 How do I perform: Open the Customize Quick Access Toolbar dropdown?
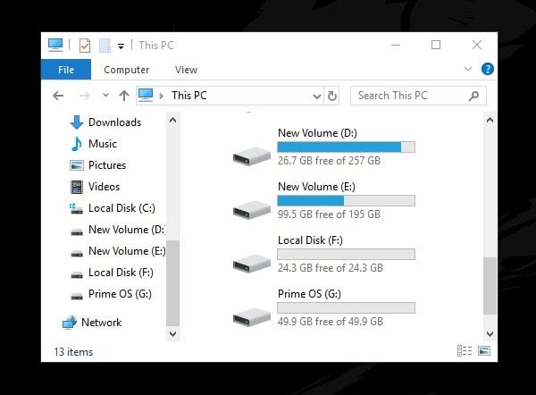coord(121,46)
